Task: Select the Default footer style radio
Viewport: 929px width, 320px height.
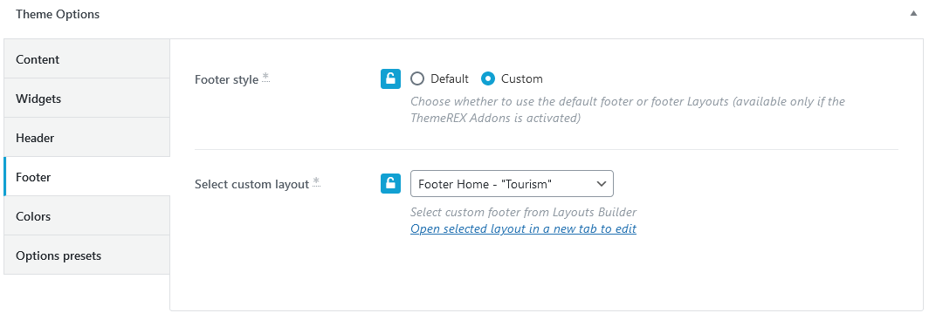Action: pos(417,78)
